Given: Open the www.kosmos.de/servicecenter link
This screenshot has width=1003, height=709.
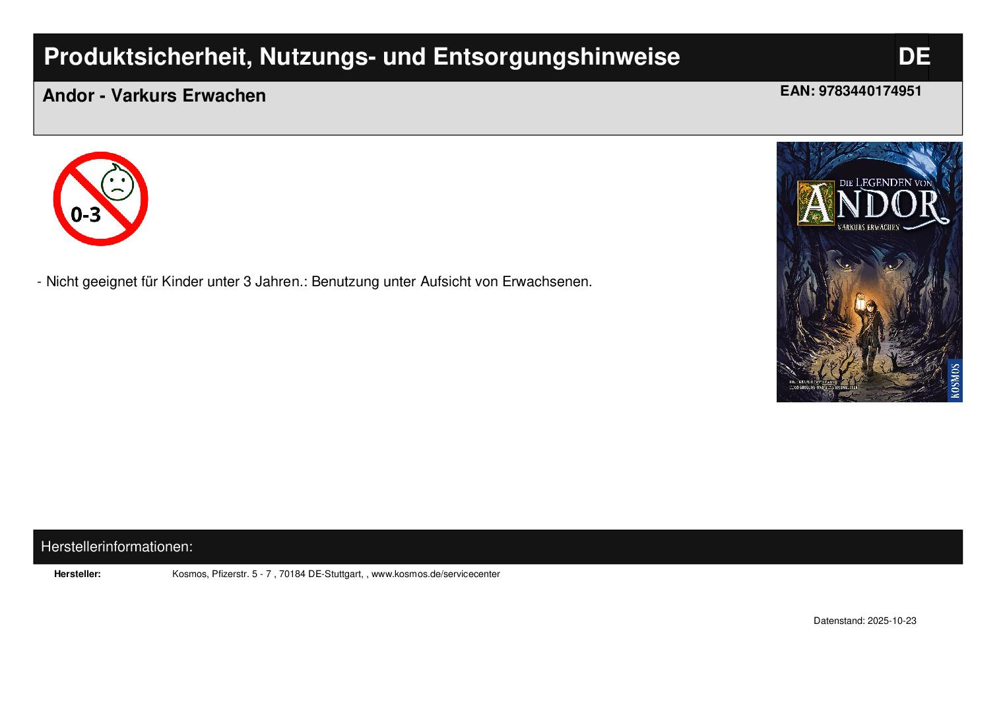Looking at the screenshot, I should click(x=436, y=574).
